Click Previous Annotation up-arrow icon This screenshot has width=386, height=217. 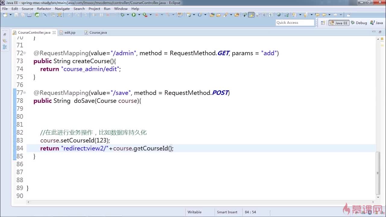pyautogui.click(x=305, y=15)
